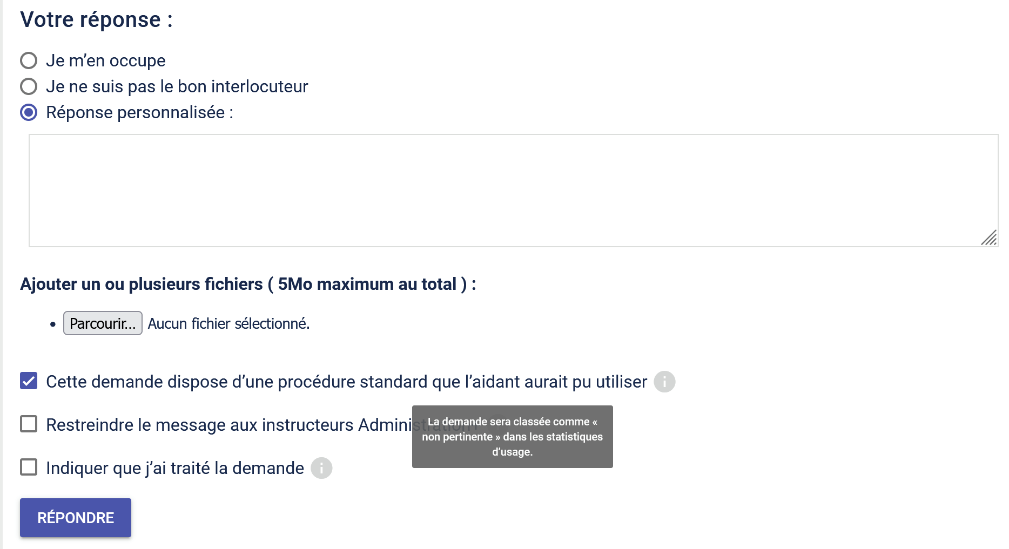Viewport: 1009px width, 549px height.
Task: Click the "Aucun fichier sélectionné" file status text
Action: 228,324
